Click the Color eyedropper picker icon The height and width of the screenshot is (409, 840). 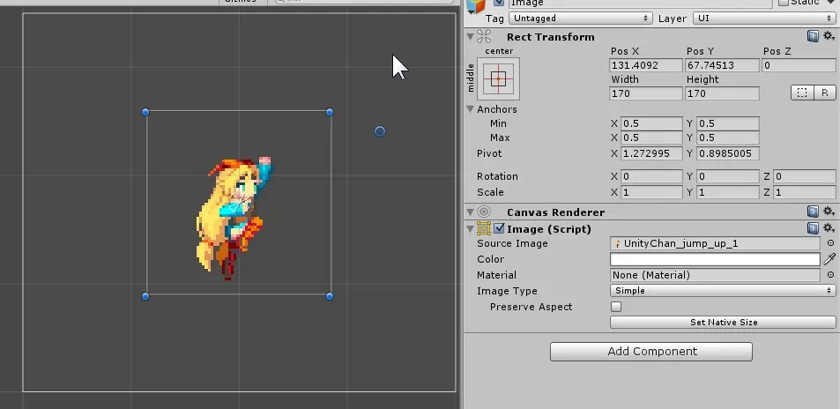829,259
